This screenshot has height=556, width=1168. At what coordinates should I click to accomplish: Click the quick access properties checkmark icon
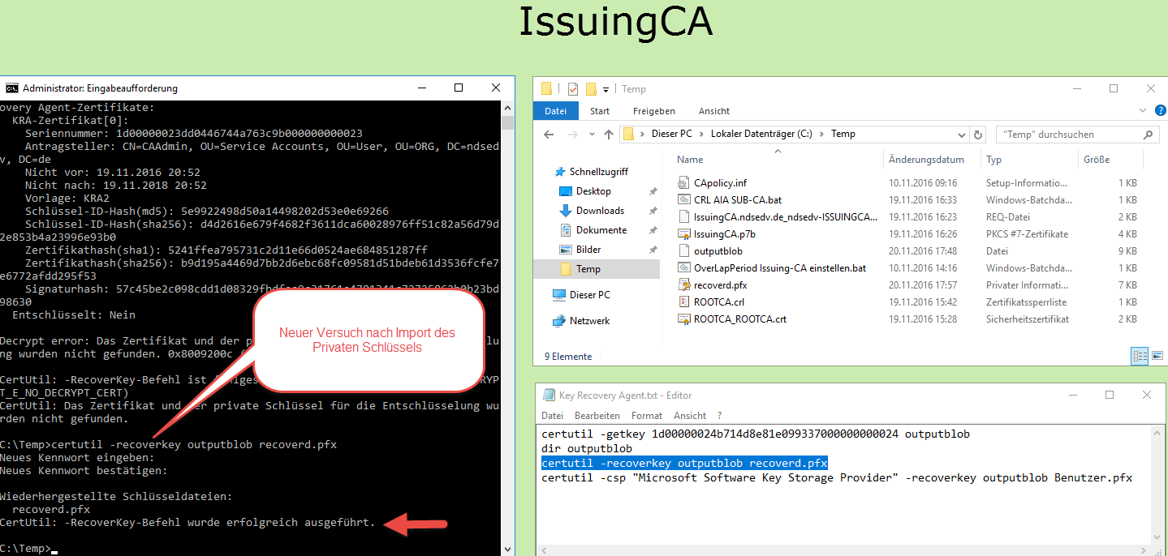click(x=573, y=89)
